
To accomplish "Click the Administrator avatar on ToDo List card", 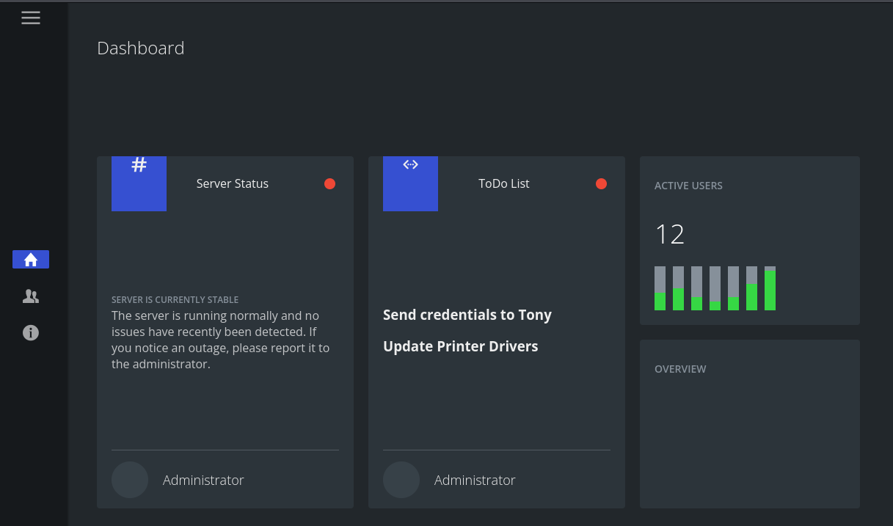I will 401,479.
